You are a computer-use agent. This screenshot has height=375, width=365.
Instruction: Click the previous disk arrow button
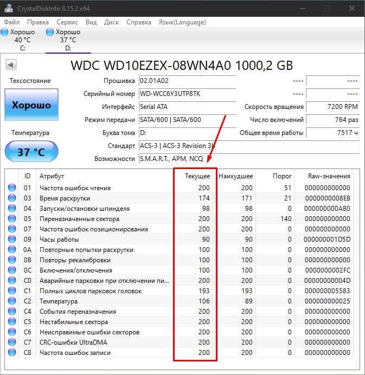tap(11, 65)
